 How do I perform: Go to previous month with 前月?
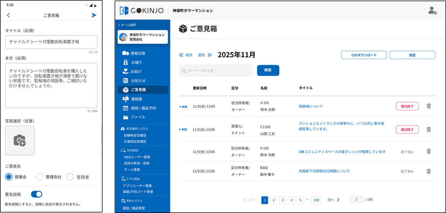(186, 55)
